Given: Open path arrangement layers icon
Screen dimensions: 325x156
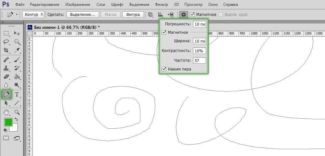Looking at the screenshot, I should click(x=171, y=15).
